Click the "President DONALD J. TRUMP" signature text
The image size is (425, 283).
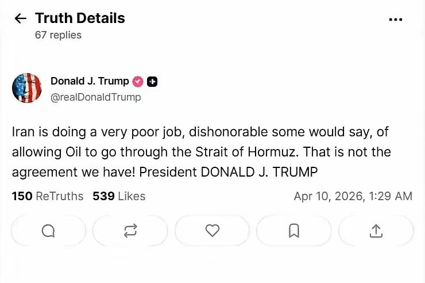click(x=229, y=172)
